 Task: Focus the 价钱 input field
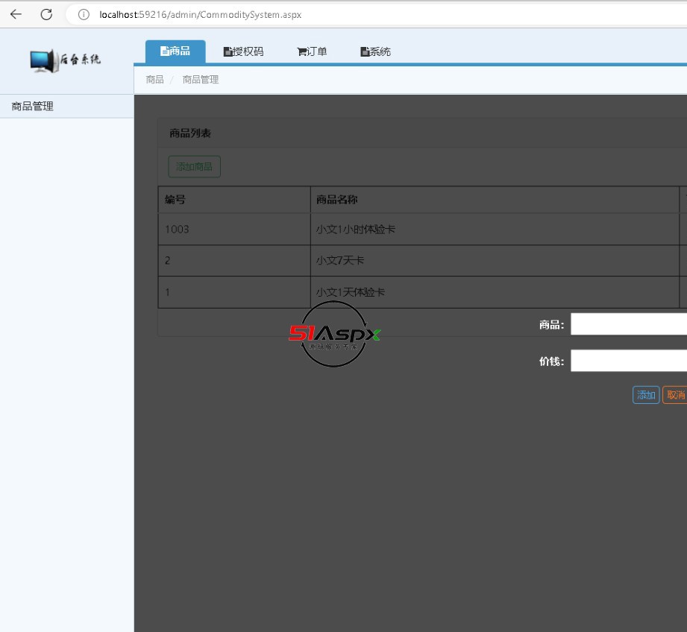629,361
